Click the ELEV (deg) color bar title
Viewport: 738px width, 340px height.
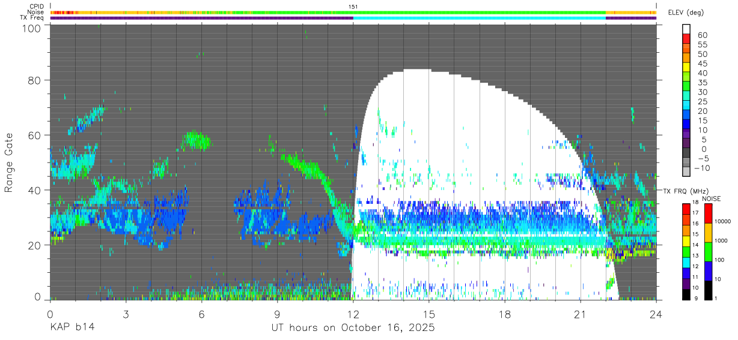[x=686, y=13]
